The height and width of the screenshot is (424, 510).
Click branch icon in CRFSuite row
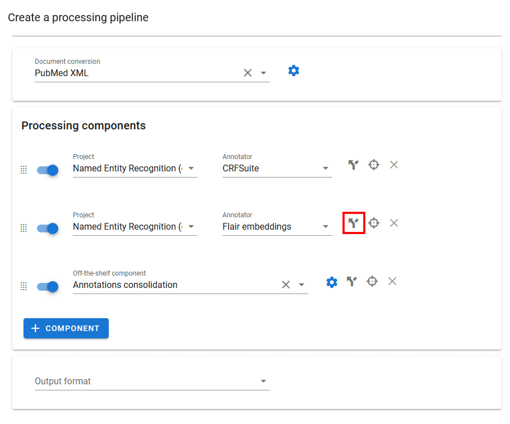(x=353, y=165)
